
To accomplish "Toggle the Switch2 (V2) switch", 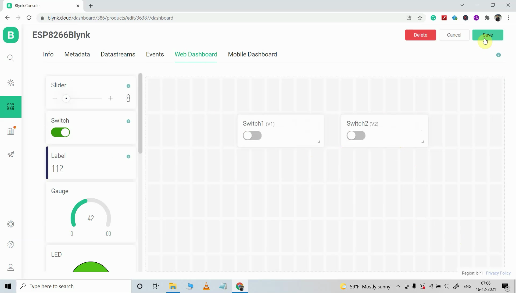I will [356, 135].
